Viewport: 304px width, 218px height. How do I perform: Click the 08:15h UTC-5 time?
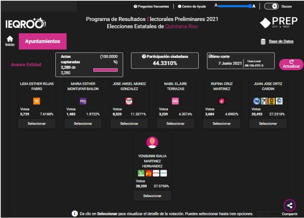(254, 66)
